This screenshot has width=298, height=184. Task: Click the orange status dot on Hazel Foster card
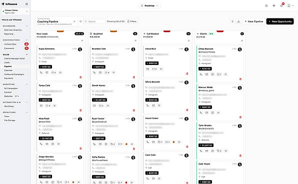pyautogui.click(x=173, y=142)
